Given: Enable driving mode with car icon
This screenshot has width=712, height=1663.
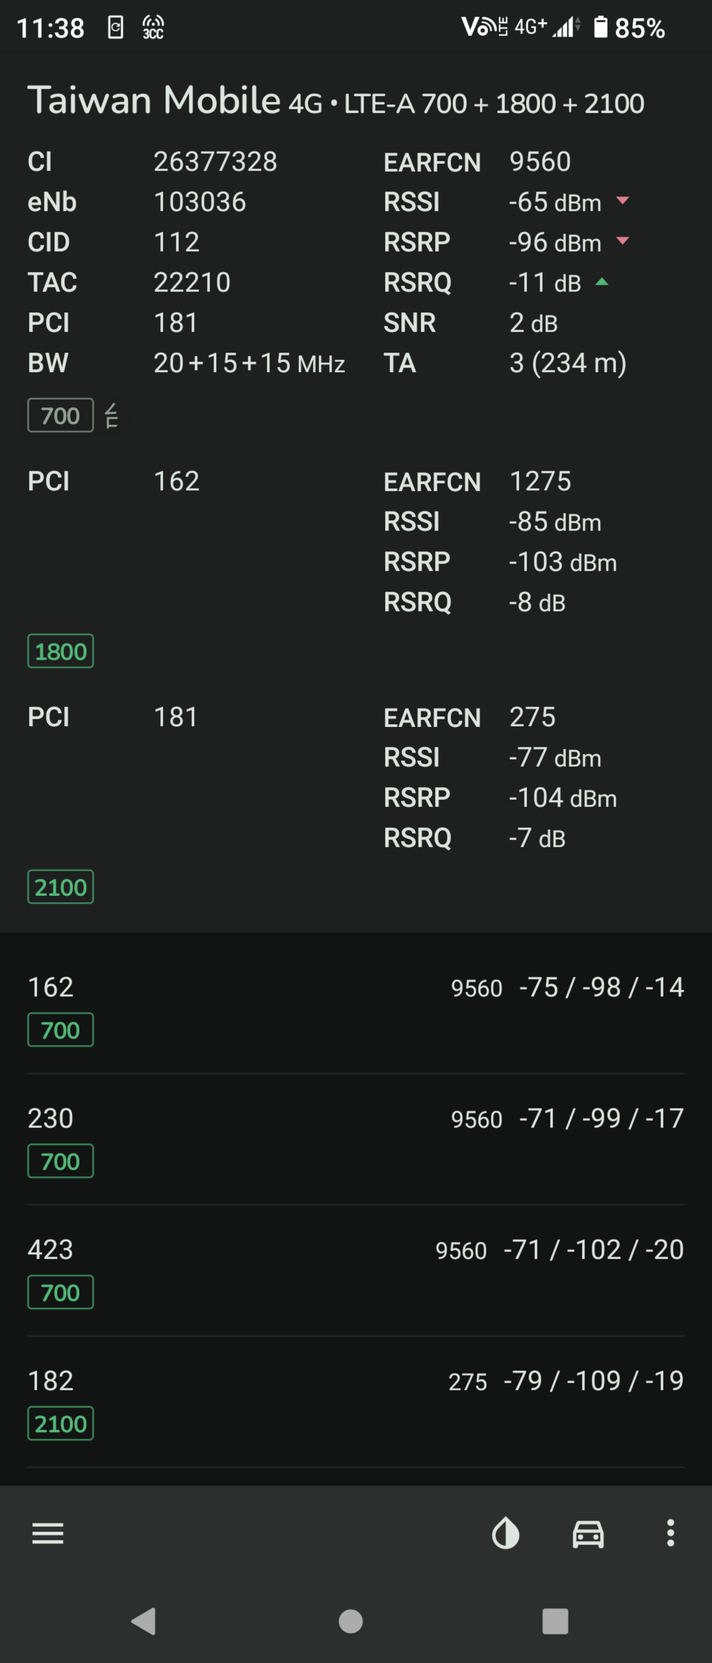Looking at the screenshot, I should (588, 1533).
